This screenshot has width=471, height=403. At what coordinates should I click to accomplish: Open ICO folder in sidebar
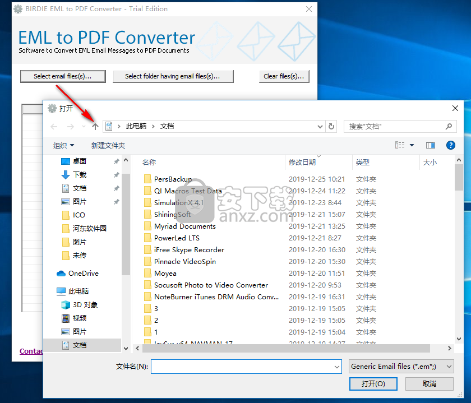point(79,215)
